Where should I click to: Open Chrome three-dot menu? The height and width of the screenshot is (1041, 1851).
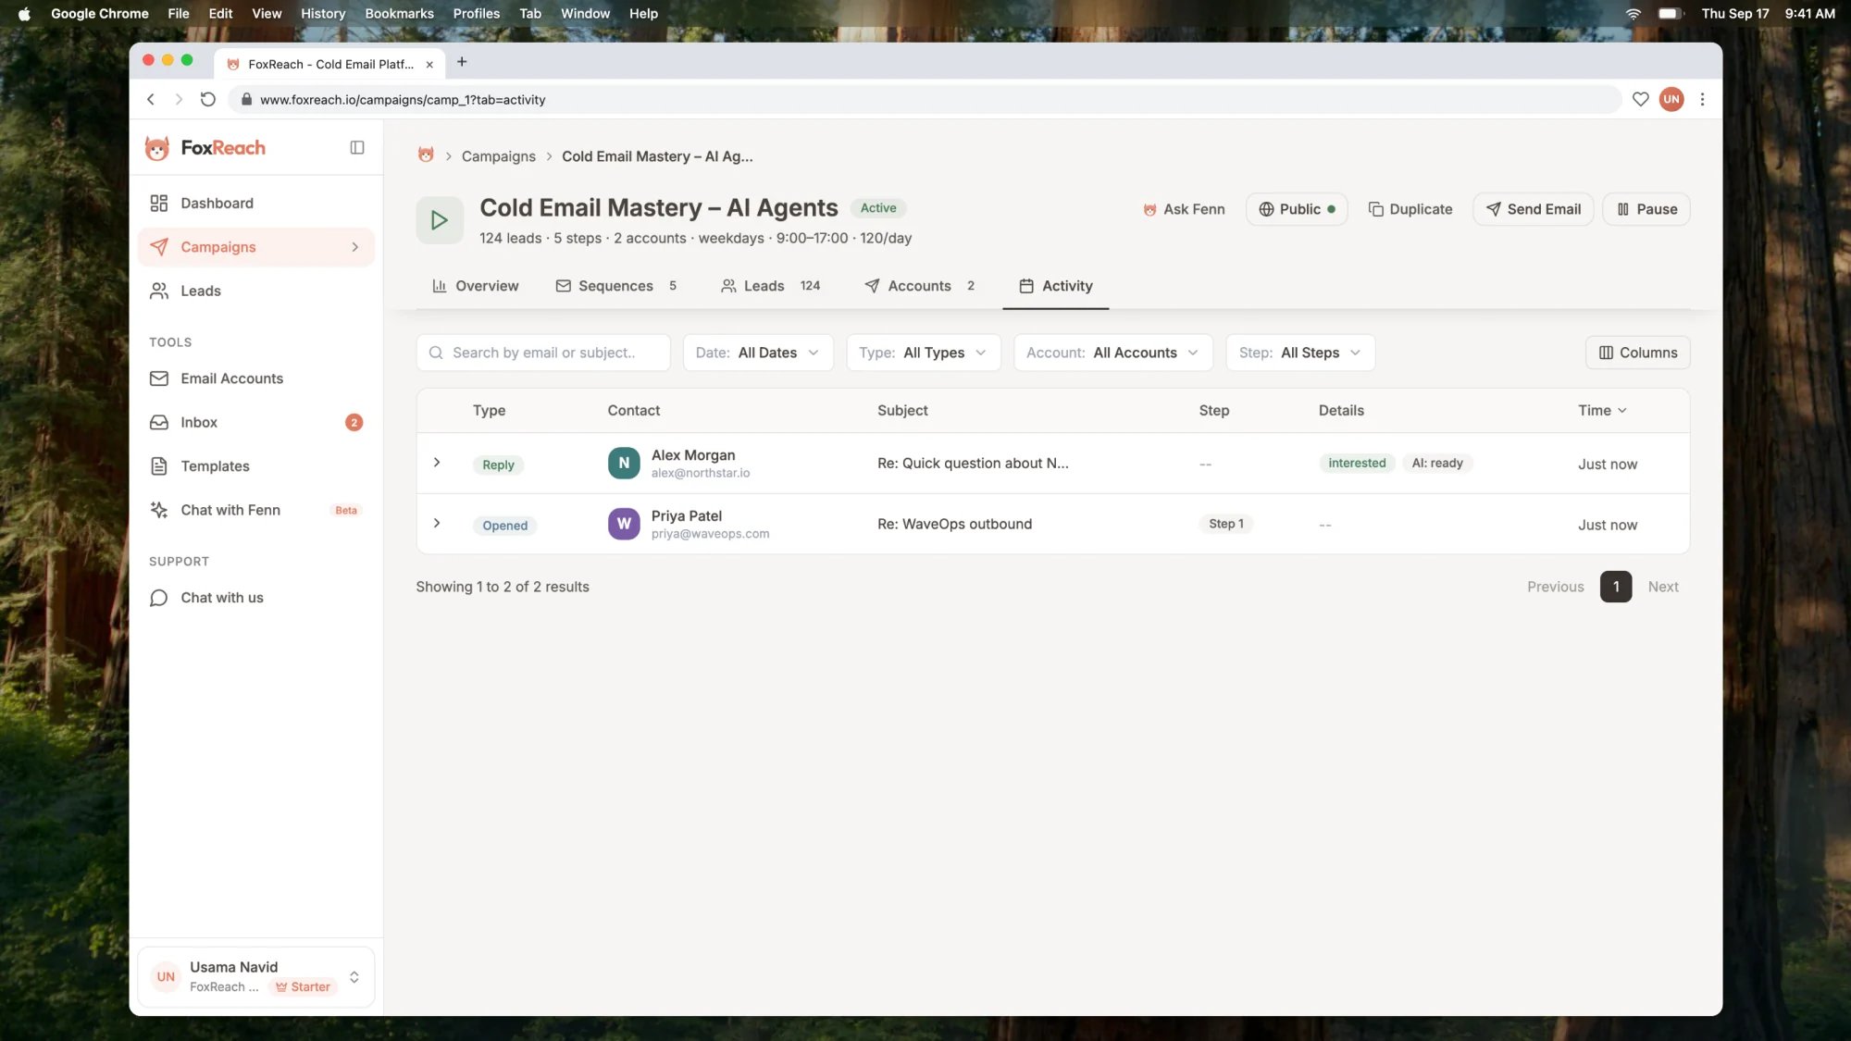click(x=1702, y=99)
